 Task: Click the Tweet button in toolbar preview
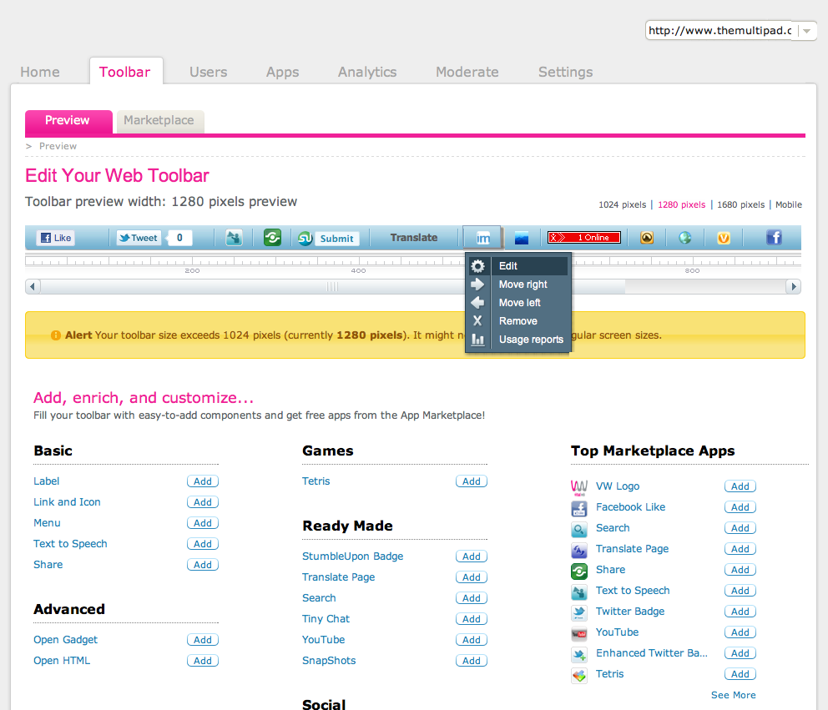coord(139,238)
